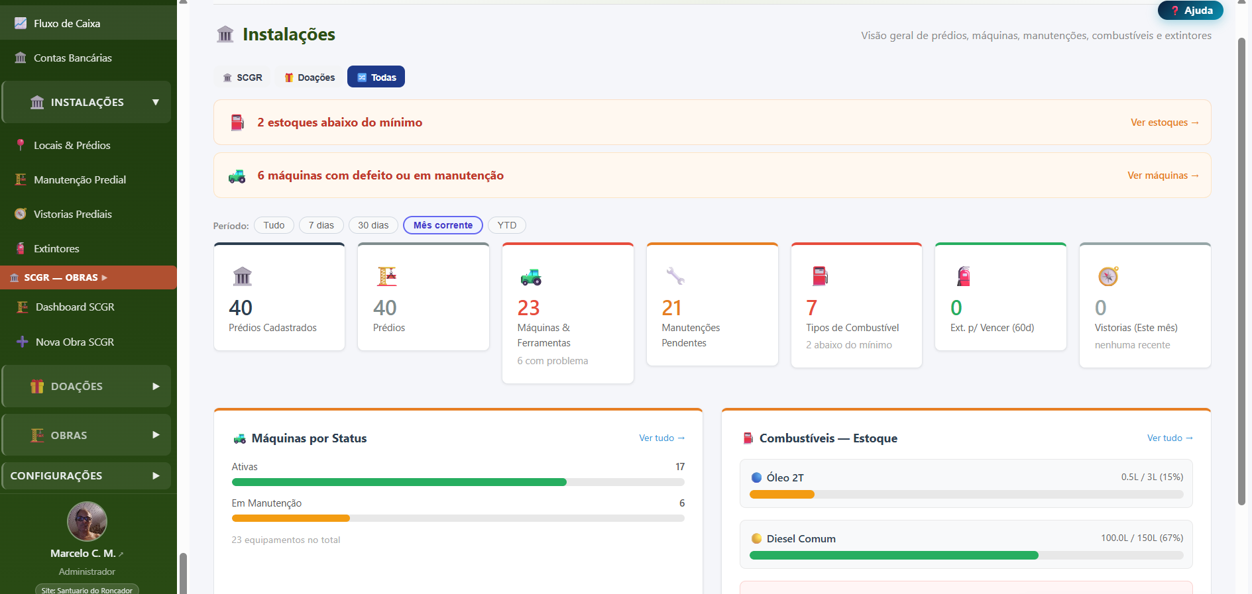Select the 30 dias period filter
Screen dimensions: 1252x594
[373, 225]
